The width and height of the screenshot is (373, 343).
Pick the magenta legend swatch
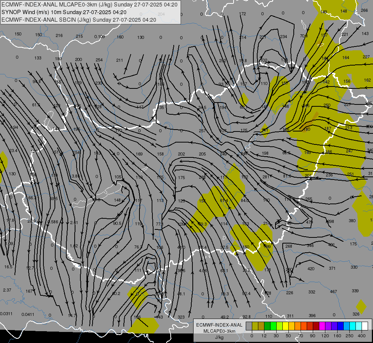322,326
